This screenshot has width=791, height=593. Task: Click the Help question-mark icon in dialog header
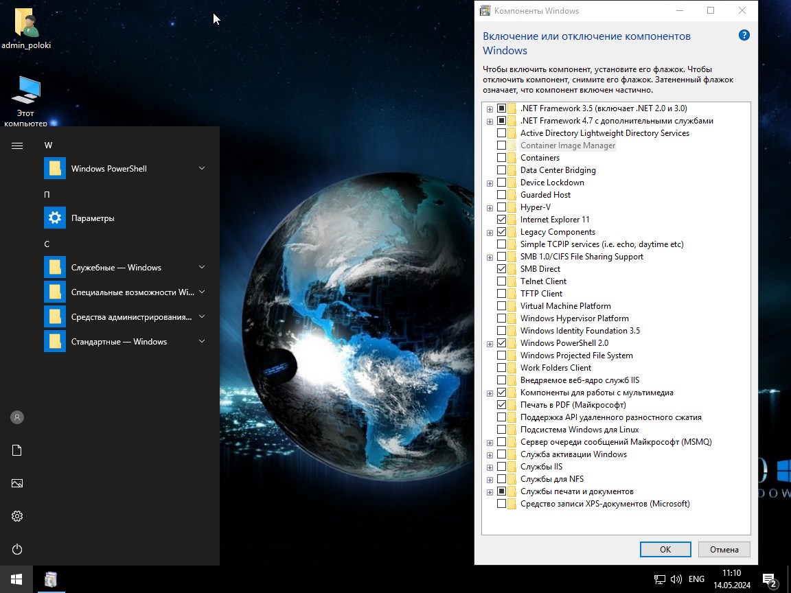point(744,35)
